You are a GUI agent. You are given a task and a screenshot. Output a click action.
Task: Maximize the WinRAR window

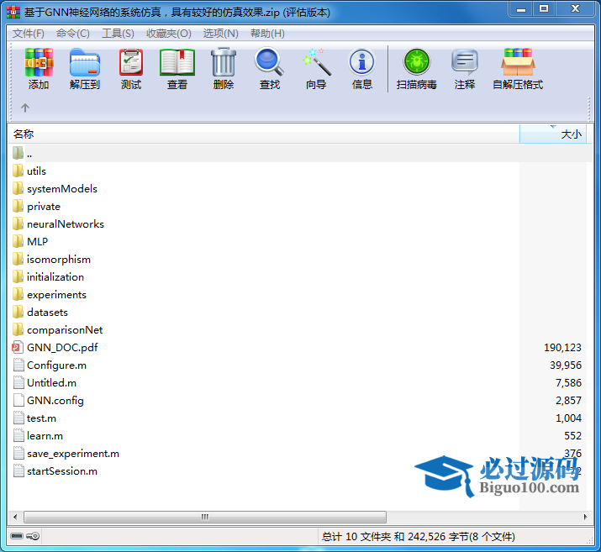click(x=544, y=8)
